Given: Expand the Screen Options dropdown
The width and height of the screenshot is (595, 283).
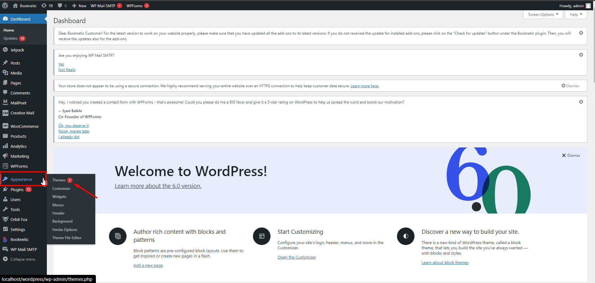Looking at the screenshot, I should [x=543, y=15].
